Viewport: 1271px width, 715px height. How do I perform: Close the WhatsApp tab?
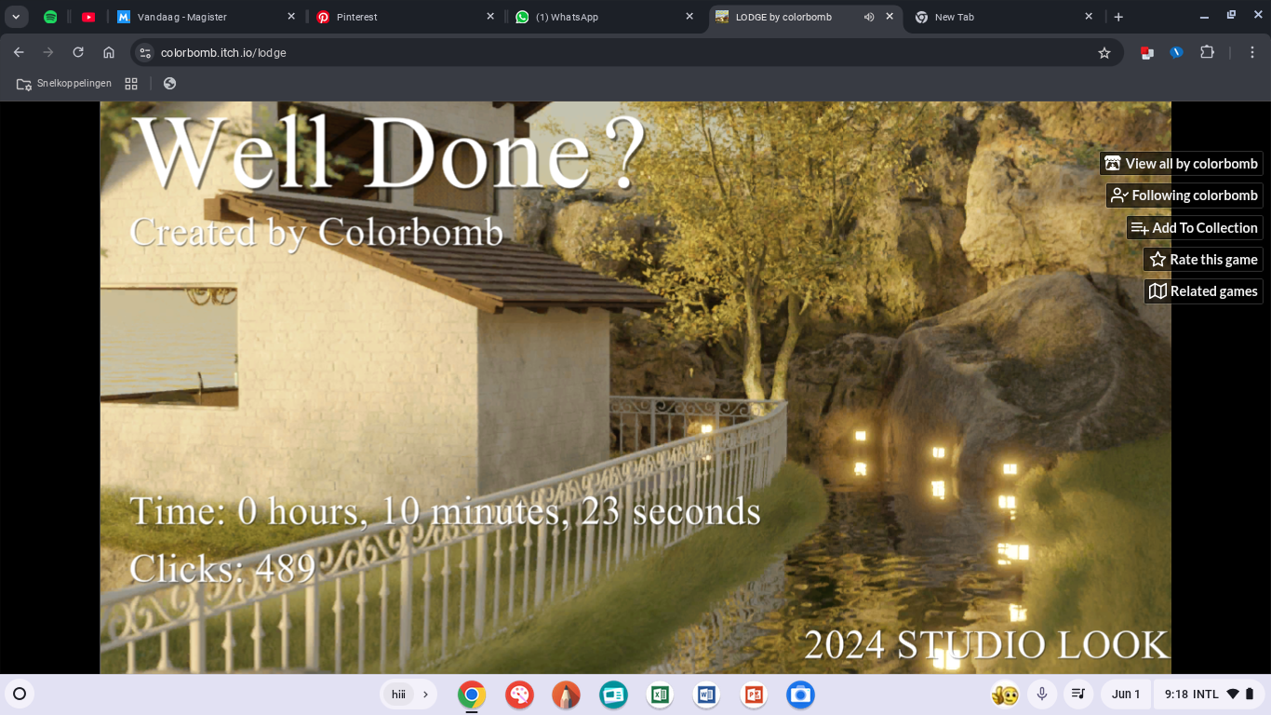pyautogui.click(x=689, y=17)
